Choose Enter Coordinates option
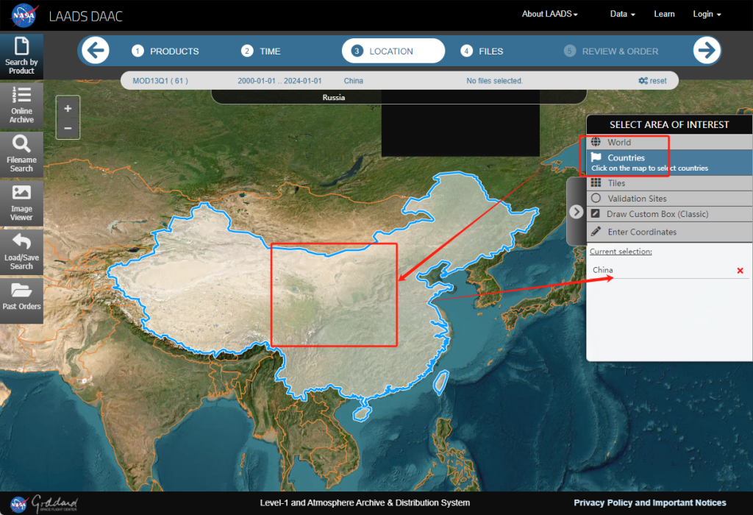The width and height of the screenshot is (753, 515). [669, 232]
